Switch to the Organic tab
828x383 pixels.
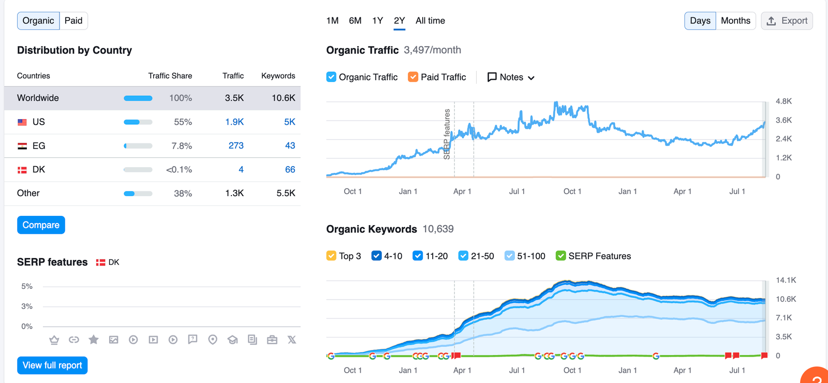click(x=38, y=21)
